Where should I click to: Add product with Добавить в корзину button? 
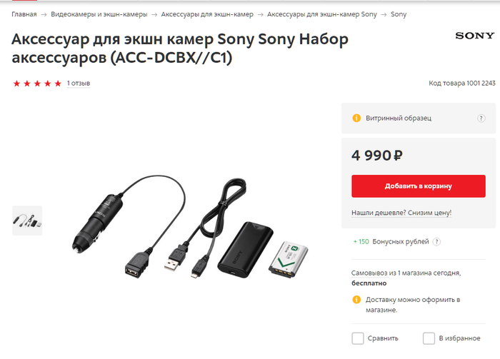click(x=419, y=186)
